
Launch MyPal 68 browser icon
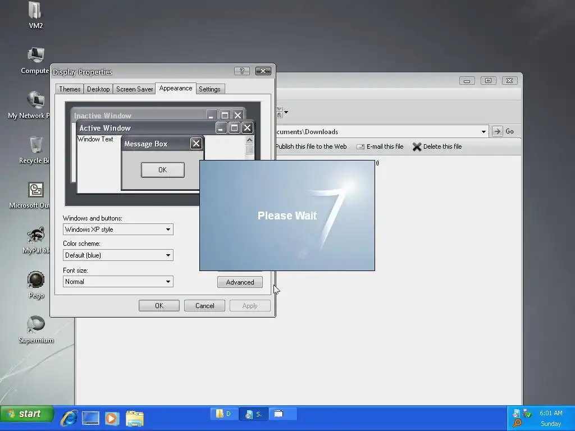pyautogui.click(x=35, y=235)
